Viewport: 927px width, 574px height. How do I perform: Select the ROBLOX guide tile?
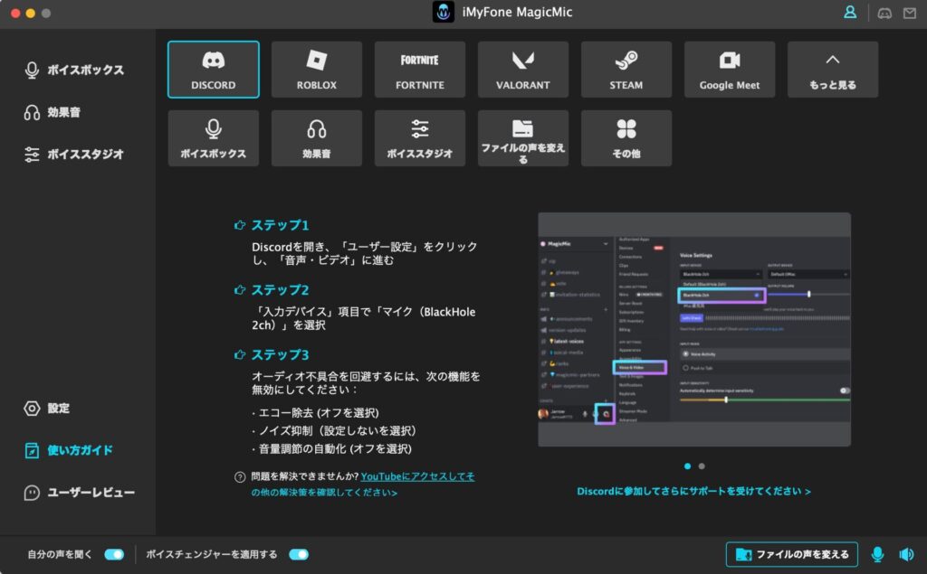[x=317, y=70]
